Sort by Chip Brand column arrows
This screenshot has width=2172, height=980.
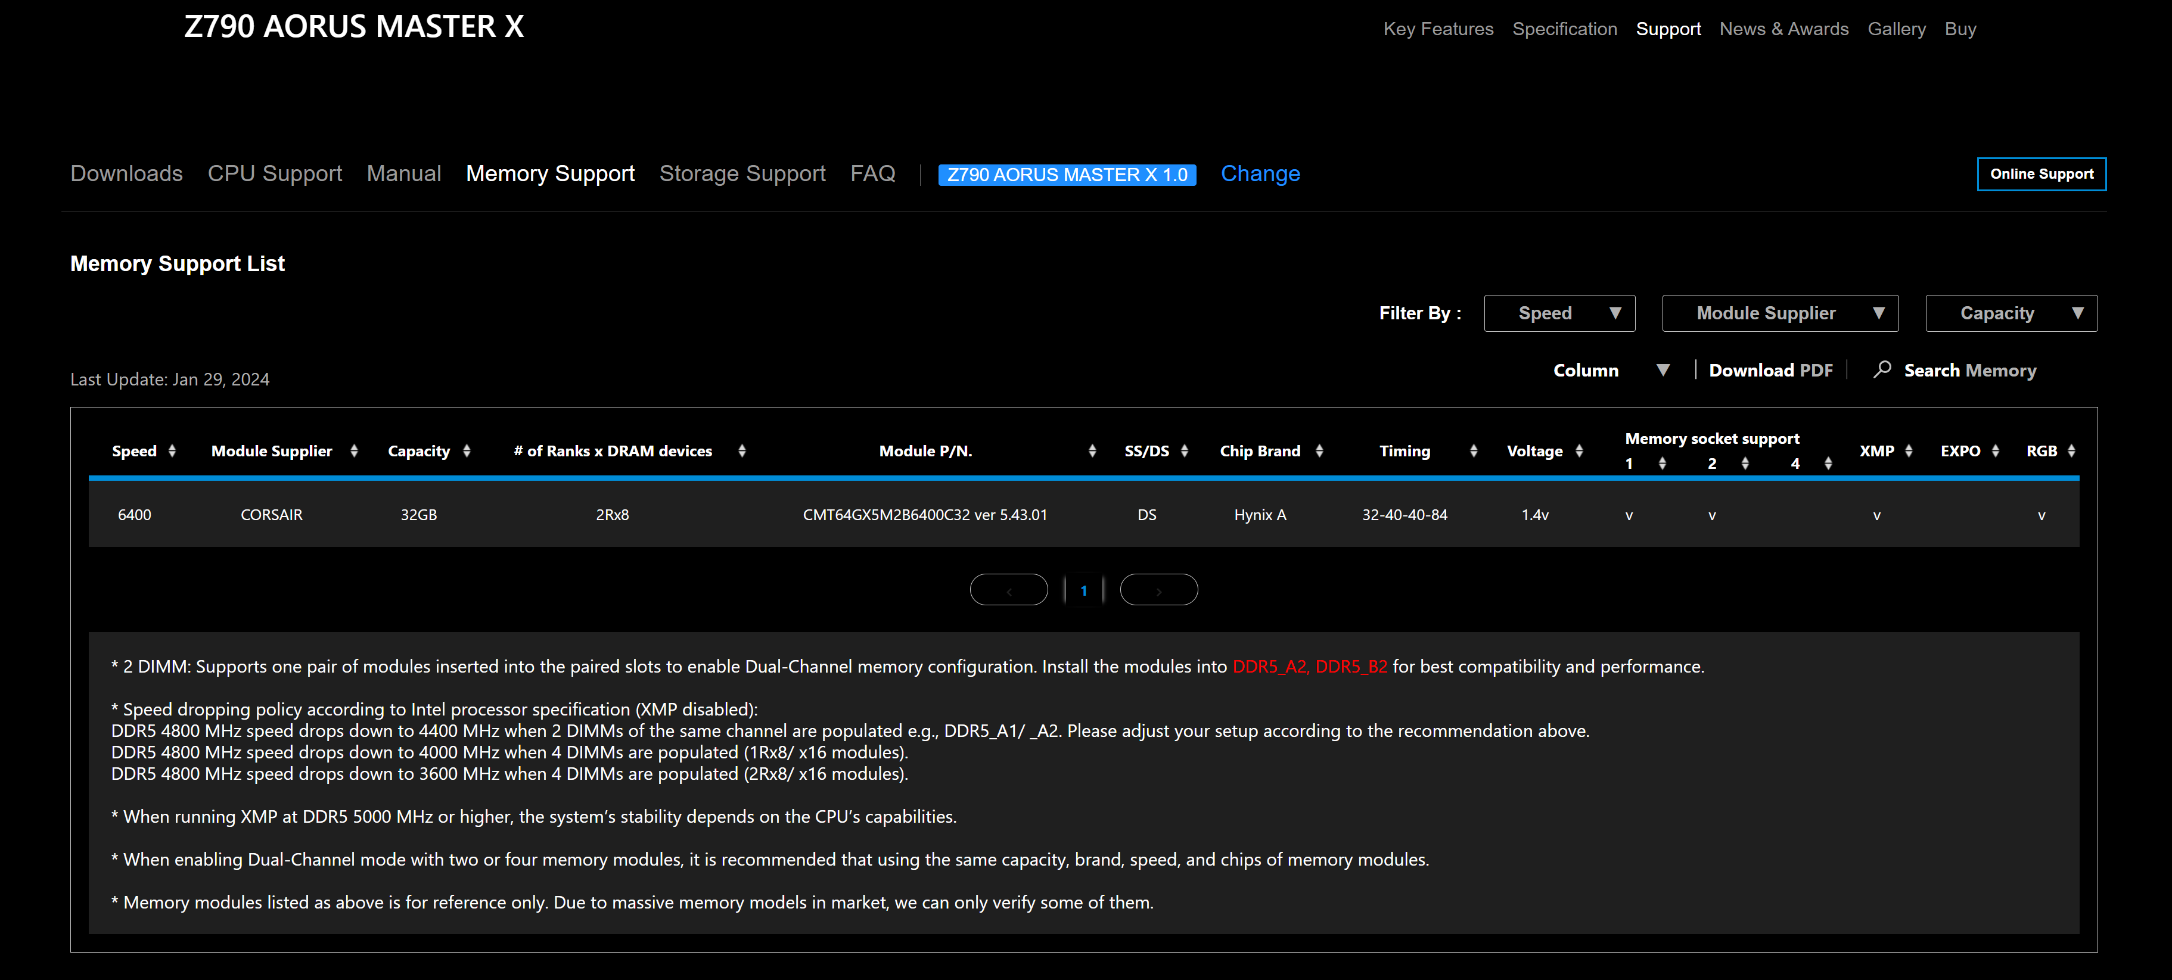tap(1319, 451)
